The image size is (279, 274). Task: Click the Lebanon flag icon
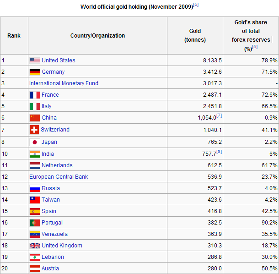(35, 257)
